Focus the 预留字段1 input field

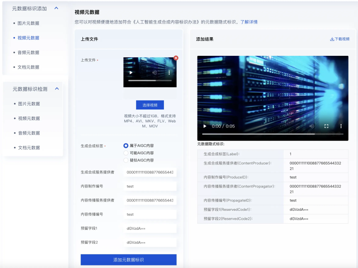pos(150,228)
